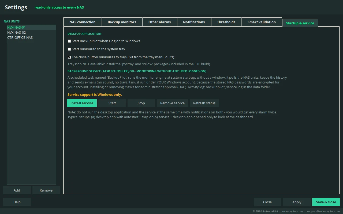Image resolution: width=343 pixels, height=214 pixels.
Task: Select NVX-NAS-02 in the NAS units list
Action: click(32, 32)
